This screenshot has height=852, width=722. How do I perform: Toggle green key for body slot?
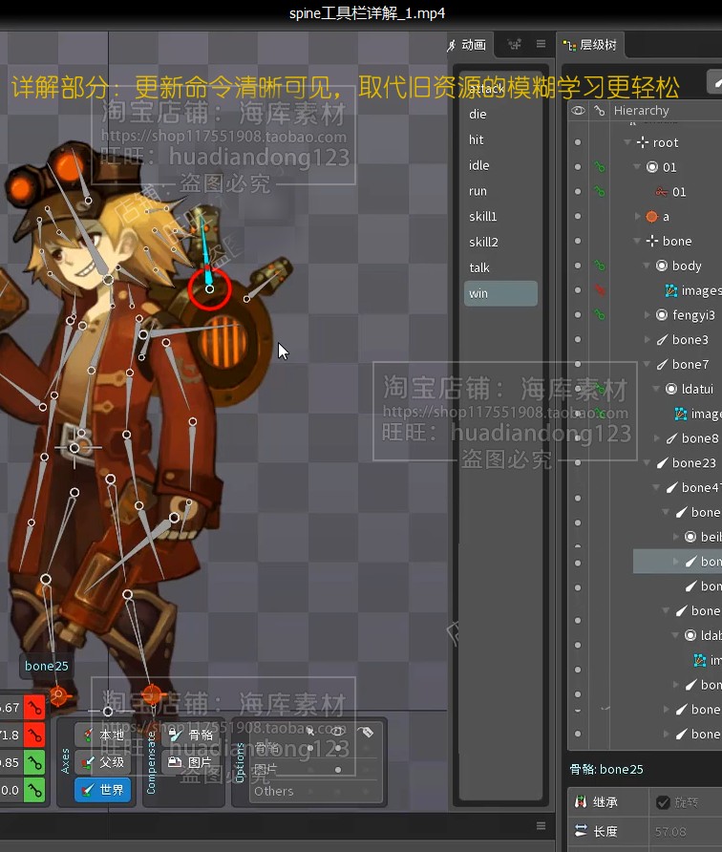[x=599, y=266]
